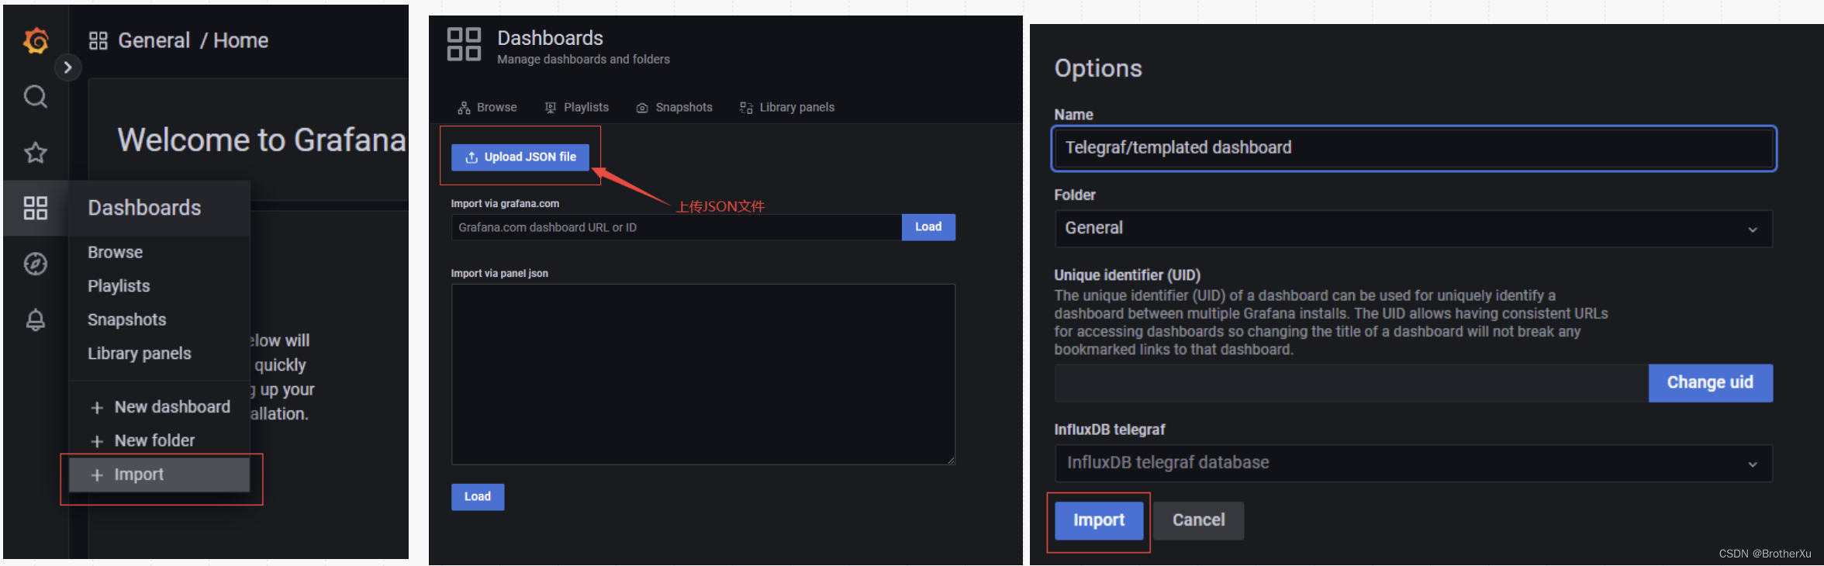Image resolution: width=1824 pixels, height=566 pixels.
Task: Click the Browse tab sitemap icon
Action: click(464, 108)
